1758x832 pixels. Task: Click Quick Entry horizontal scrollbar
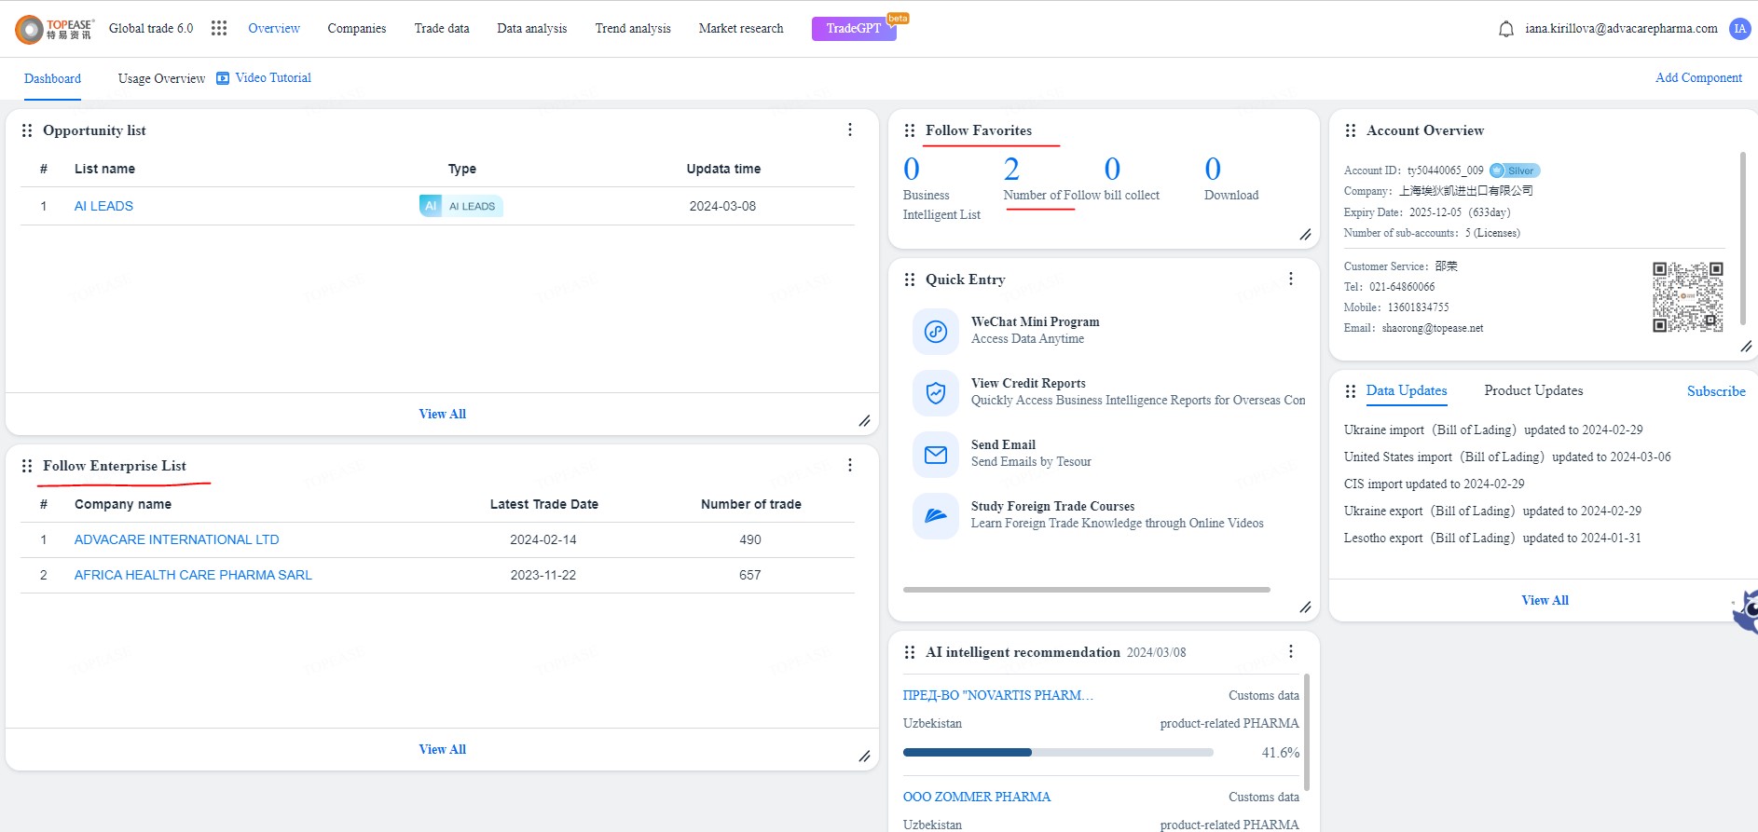tap(1087, 590)
